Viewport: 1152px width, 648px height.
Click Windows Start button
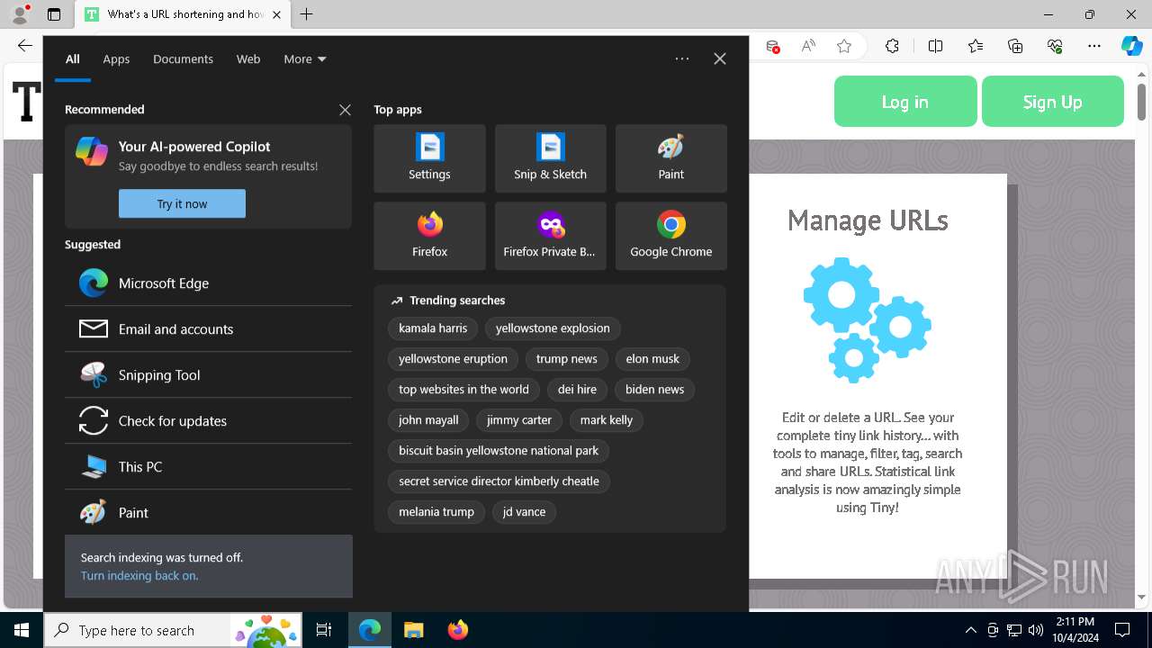point(22,630)
